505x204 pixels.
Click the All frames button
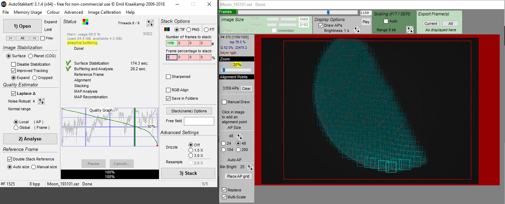(x=23, y=38)
